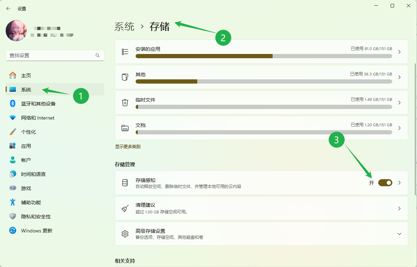Click the 系统 monitor icon
This screenshot has width=417, height=267.
point(12,90)
